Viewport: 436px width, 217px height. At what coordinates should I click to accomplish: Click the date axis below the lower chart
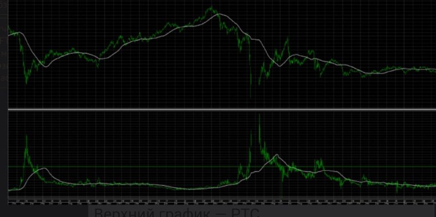click(222, 201)
